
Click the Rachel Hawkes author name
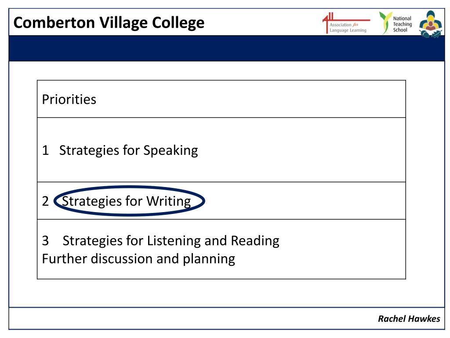[x=409, y=319]
